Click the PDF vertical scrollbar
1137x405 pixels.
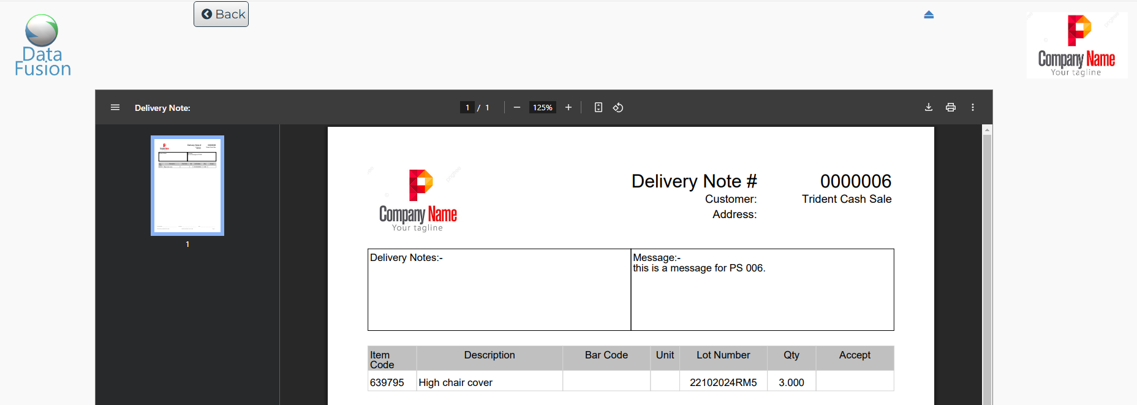pyautogui.click(x=987, y=270)
